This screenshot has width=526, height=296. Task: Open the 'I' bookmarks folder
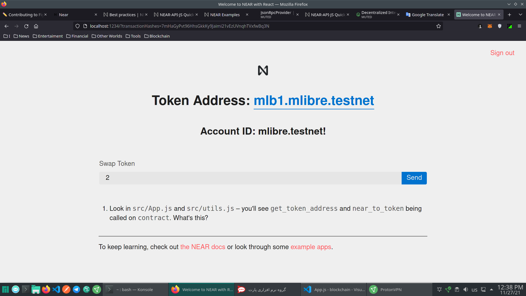tap(7, 36)
